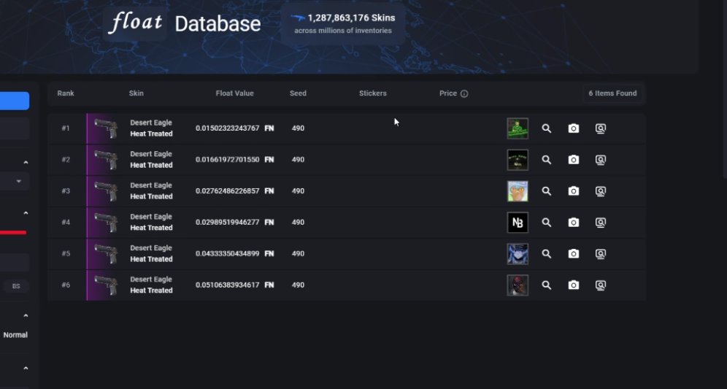
Task: Sort by the Rank column header
Action: point(66,93)
